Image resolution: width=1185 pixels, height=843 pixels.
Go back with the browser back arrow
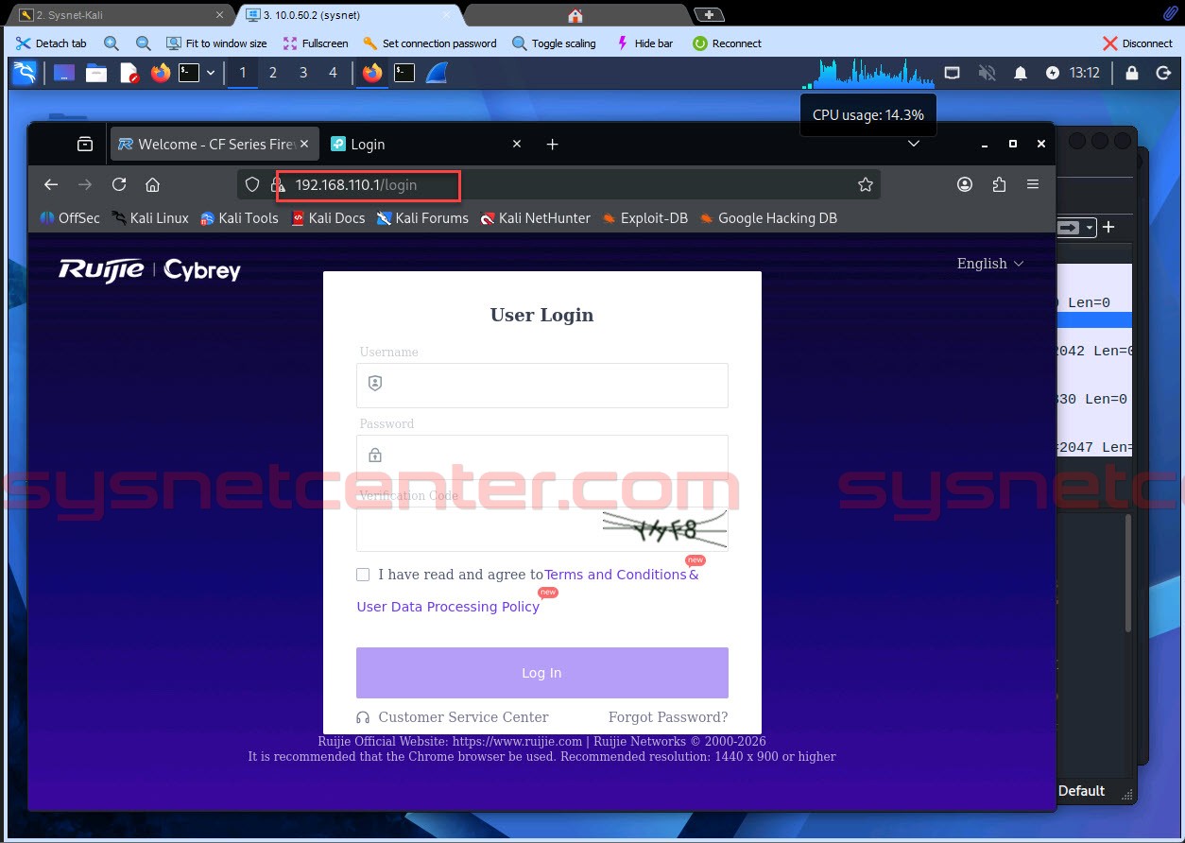coord(51,185)
